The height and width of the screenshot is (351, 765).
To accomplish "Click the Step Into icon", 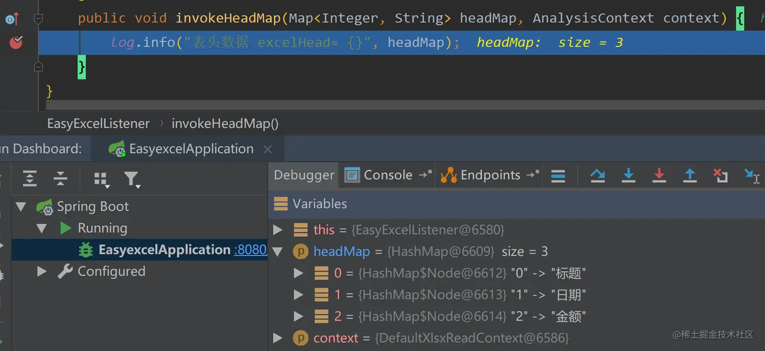I will (628, 175).
